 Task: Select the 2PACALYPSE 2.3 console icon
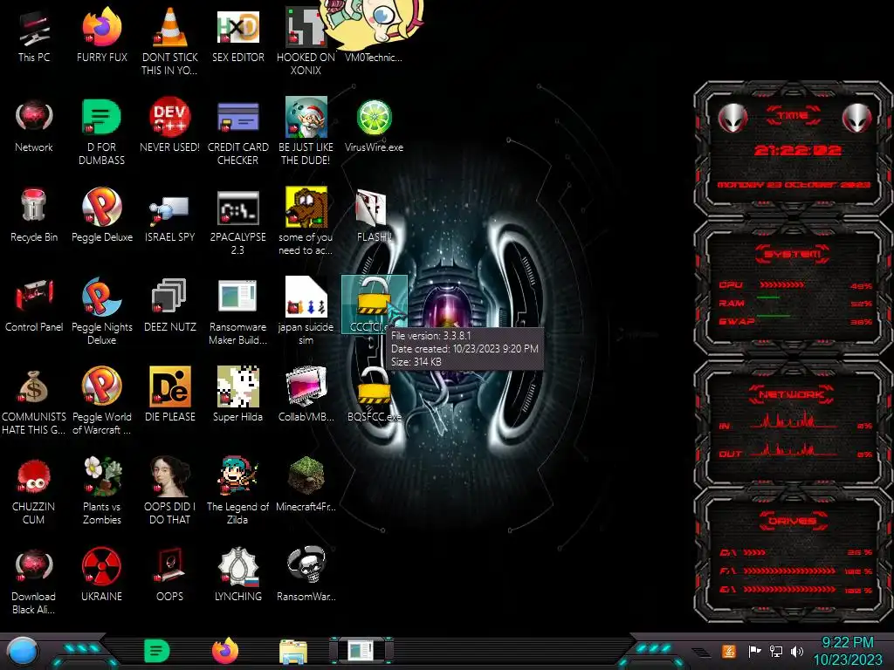(x=237, y=222)
